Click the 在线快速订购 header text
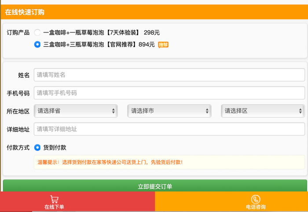The width and height of the screenshot is (308, 212). [25, 12]
